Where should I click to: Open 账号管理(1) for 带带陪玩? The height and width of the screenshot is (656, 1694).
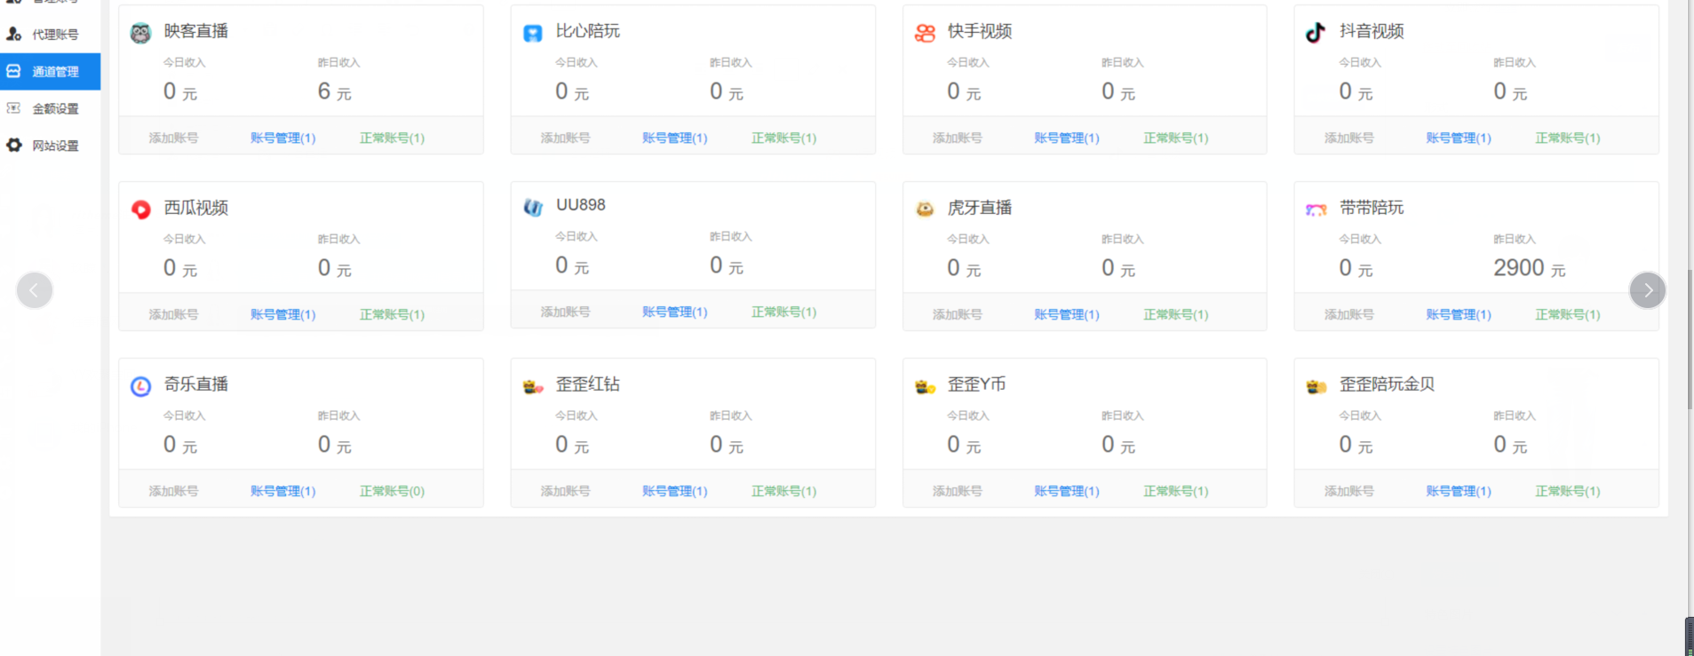click(1458, 314)
